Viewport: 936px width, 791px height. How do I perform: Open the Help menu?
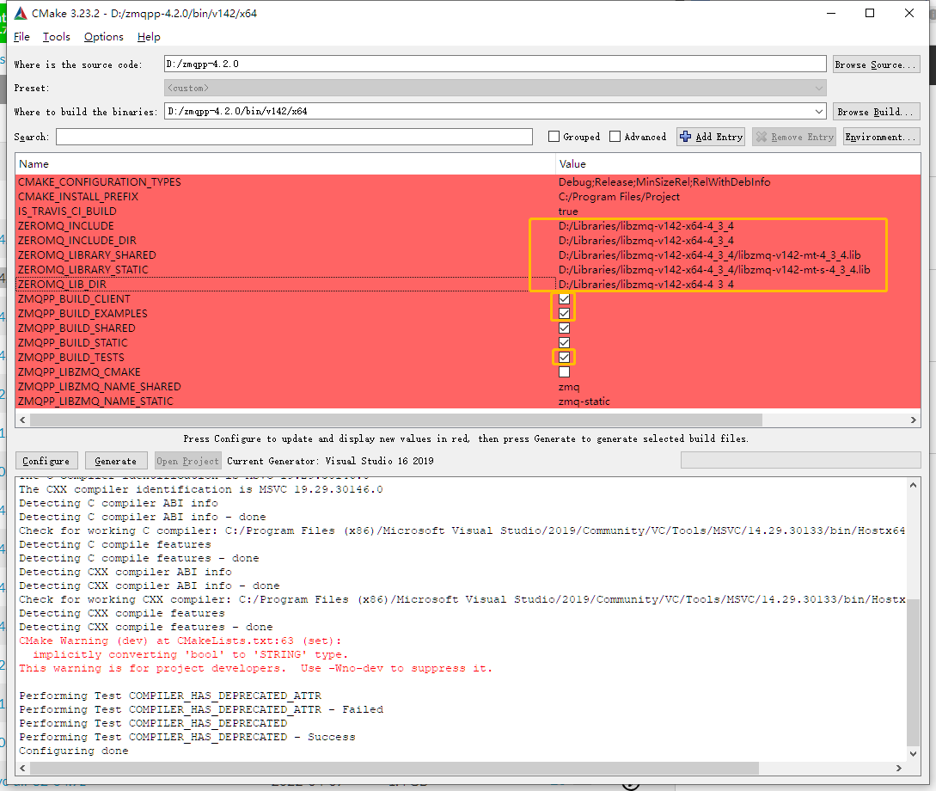149,37
